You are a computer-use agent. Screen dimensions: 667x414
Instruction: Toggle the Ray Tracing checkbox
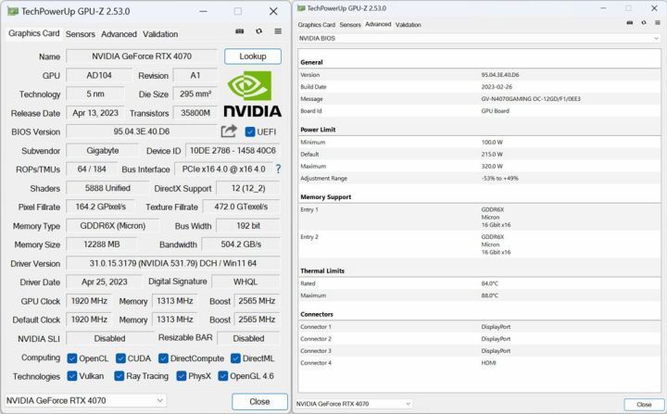[x=120, y=376]
